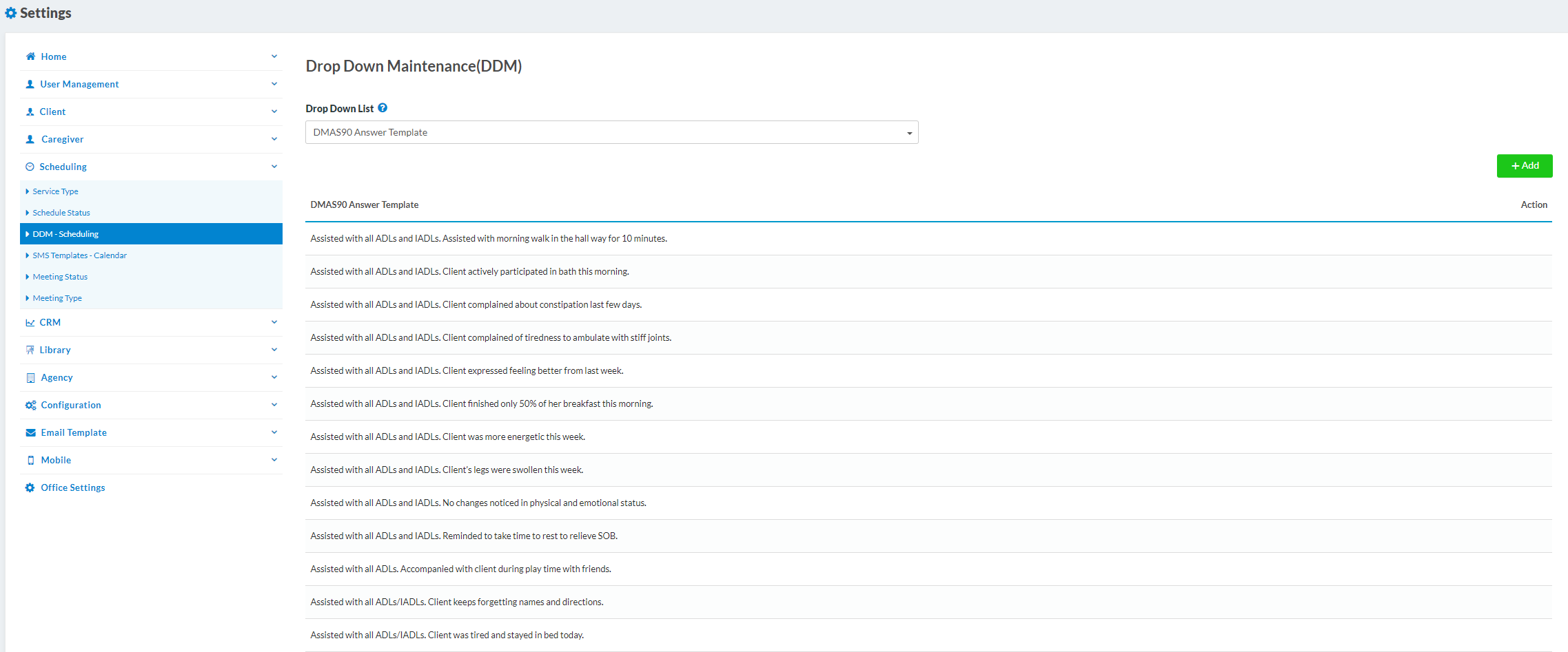Screen dimensions: 1568x652
Task: Go to Schedule Status submenu link
Action: click(61, 213)
